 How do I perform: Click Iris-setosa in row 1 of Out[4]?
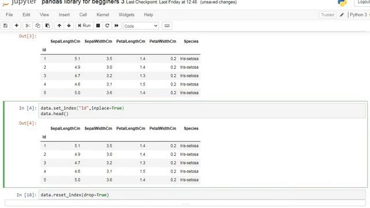[189, 146]
